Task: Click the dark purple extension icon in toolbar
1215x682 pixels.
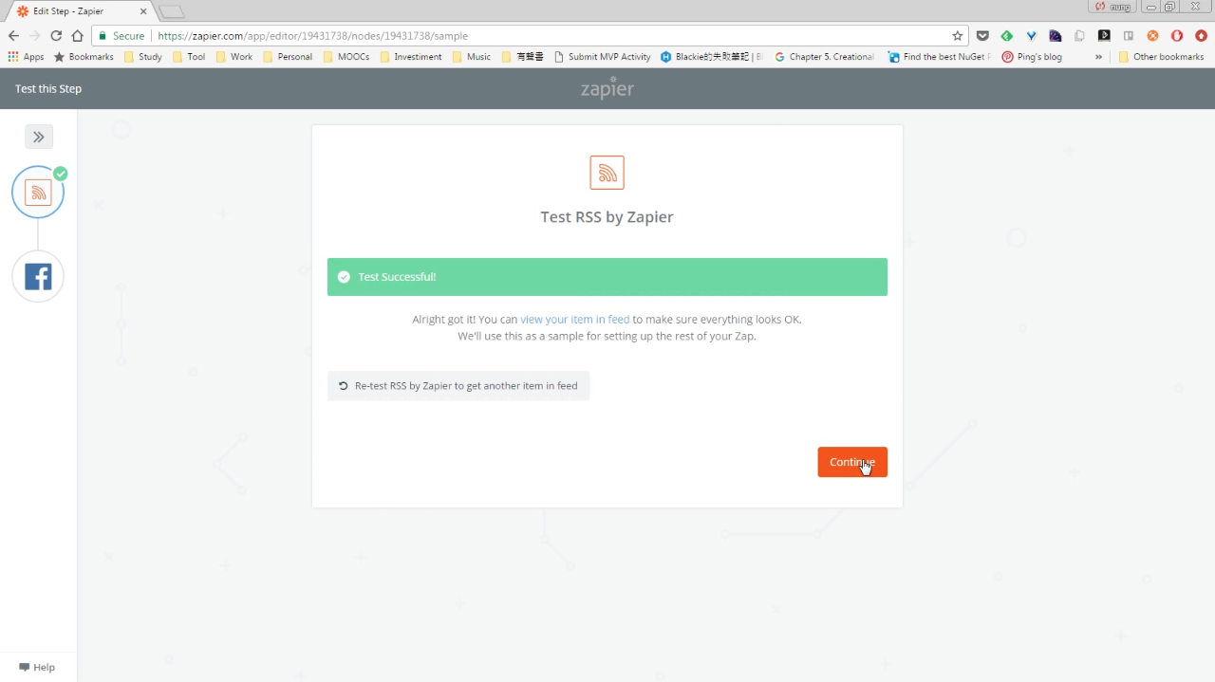Action: [x=1056, y=36]
